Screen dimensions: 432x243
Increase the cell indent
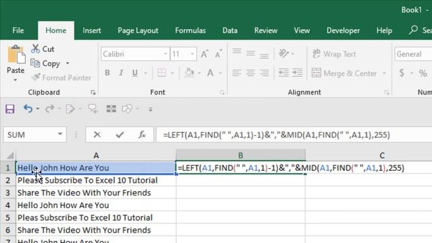click(x=298, y=73)
